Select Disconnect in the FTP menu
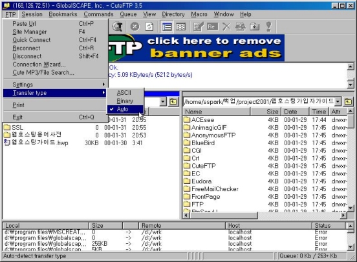Screen dimensions: 357x262 tap(54, 56)
